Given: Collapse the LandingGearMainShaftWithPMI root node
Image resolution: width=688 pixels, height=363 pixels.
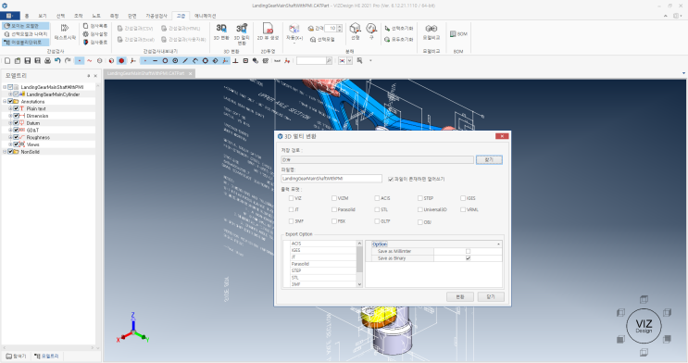Looking at the screenshot, I should point(5,87).
